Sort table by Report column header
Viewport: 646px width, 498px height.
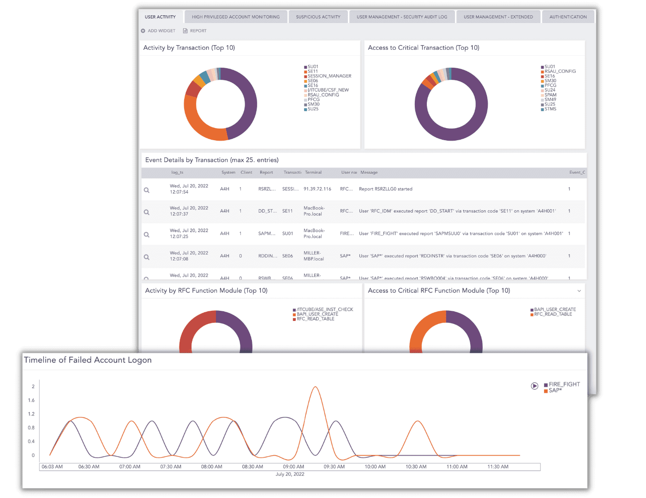click(266, 172)
